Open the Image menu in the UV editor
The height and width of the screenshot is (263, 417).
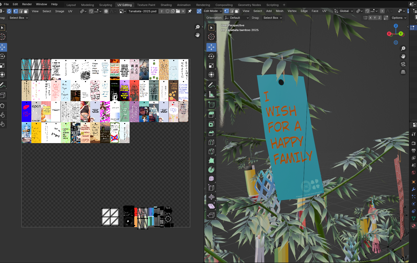click(x=60, y=11)
